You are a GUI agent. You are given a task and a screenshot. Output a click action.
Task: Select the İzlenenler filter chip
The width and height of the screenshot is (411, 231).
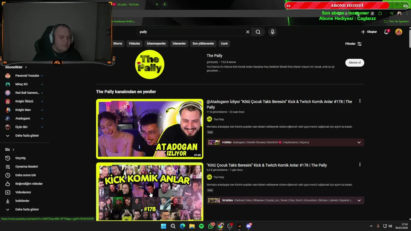tap(179, 44)
